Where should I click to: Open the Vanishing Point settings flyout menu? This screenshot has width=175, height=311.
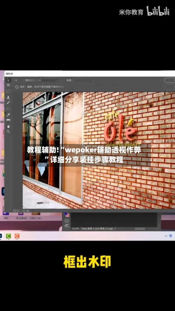coord(16,80)
